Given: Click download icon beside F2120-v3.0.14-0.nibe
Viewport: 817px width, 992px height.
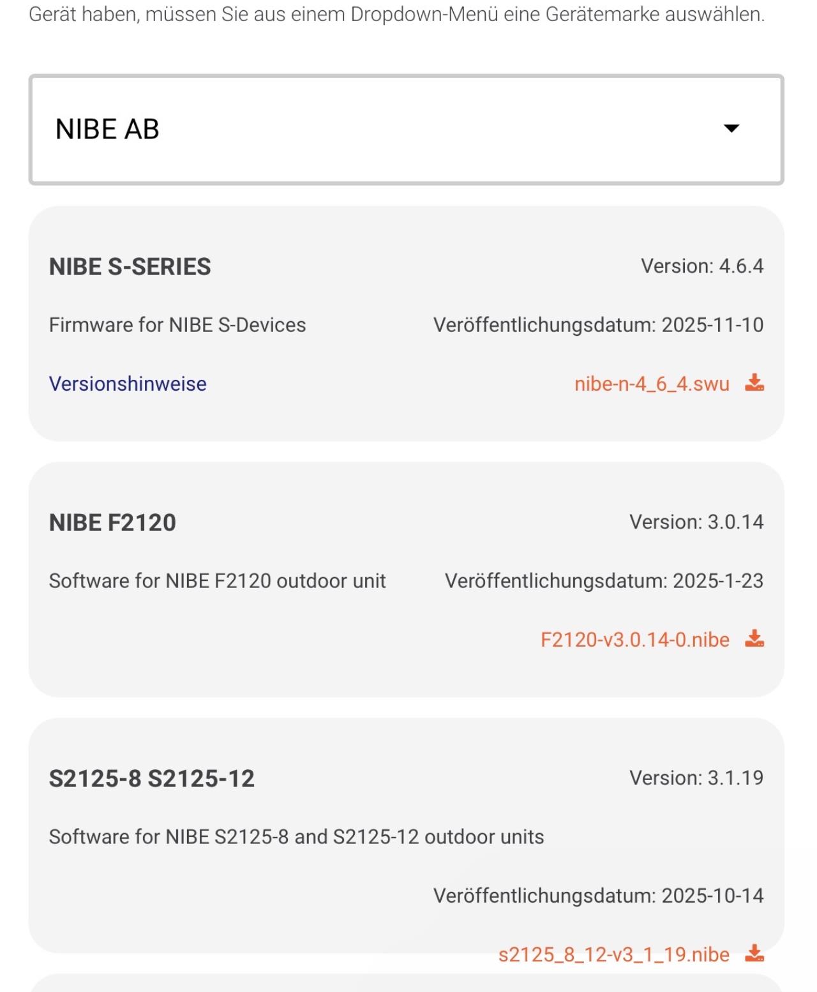Looking at the screenshot, I should tap(754, 639).
